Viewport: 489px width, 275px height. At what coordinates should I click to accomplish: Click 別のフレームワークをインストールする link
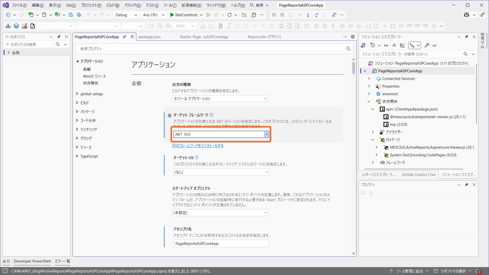click(x=198, y=145)
